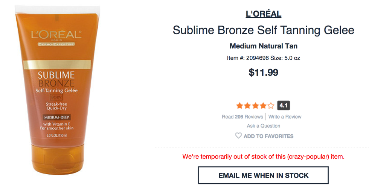The height and width of the screenshot is (187, 369).
Task: Click the fifth empty rating star
Action: tap(271, 106)
